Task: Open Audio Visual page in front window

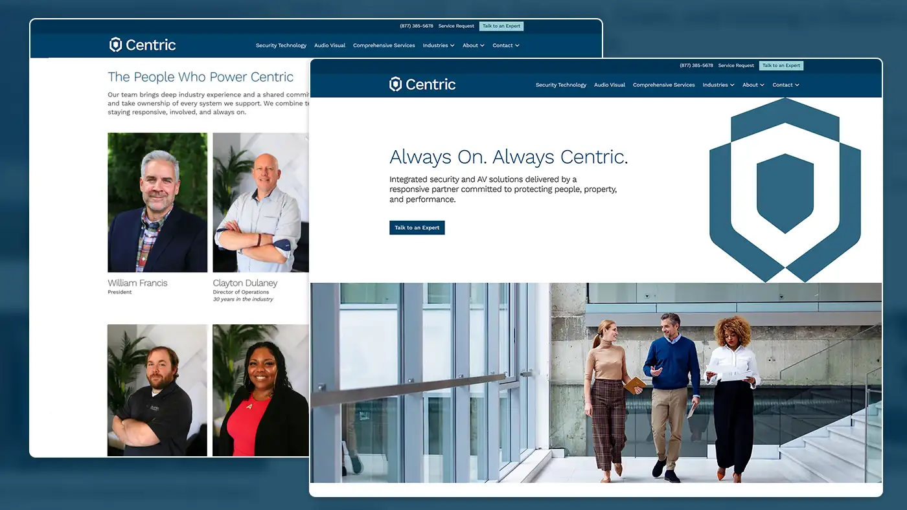Action: pyautogui.click(x=610, y=85)
